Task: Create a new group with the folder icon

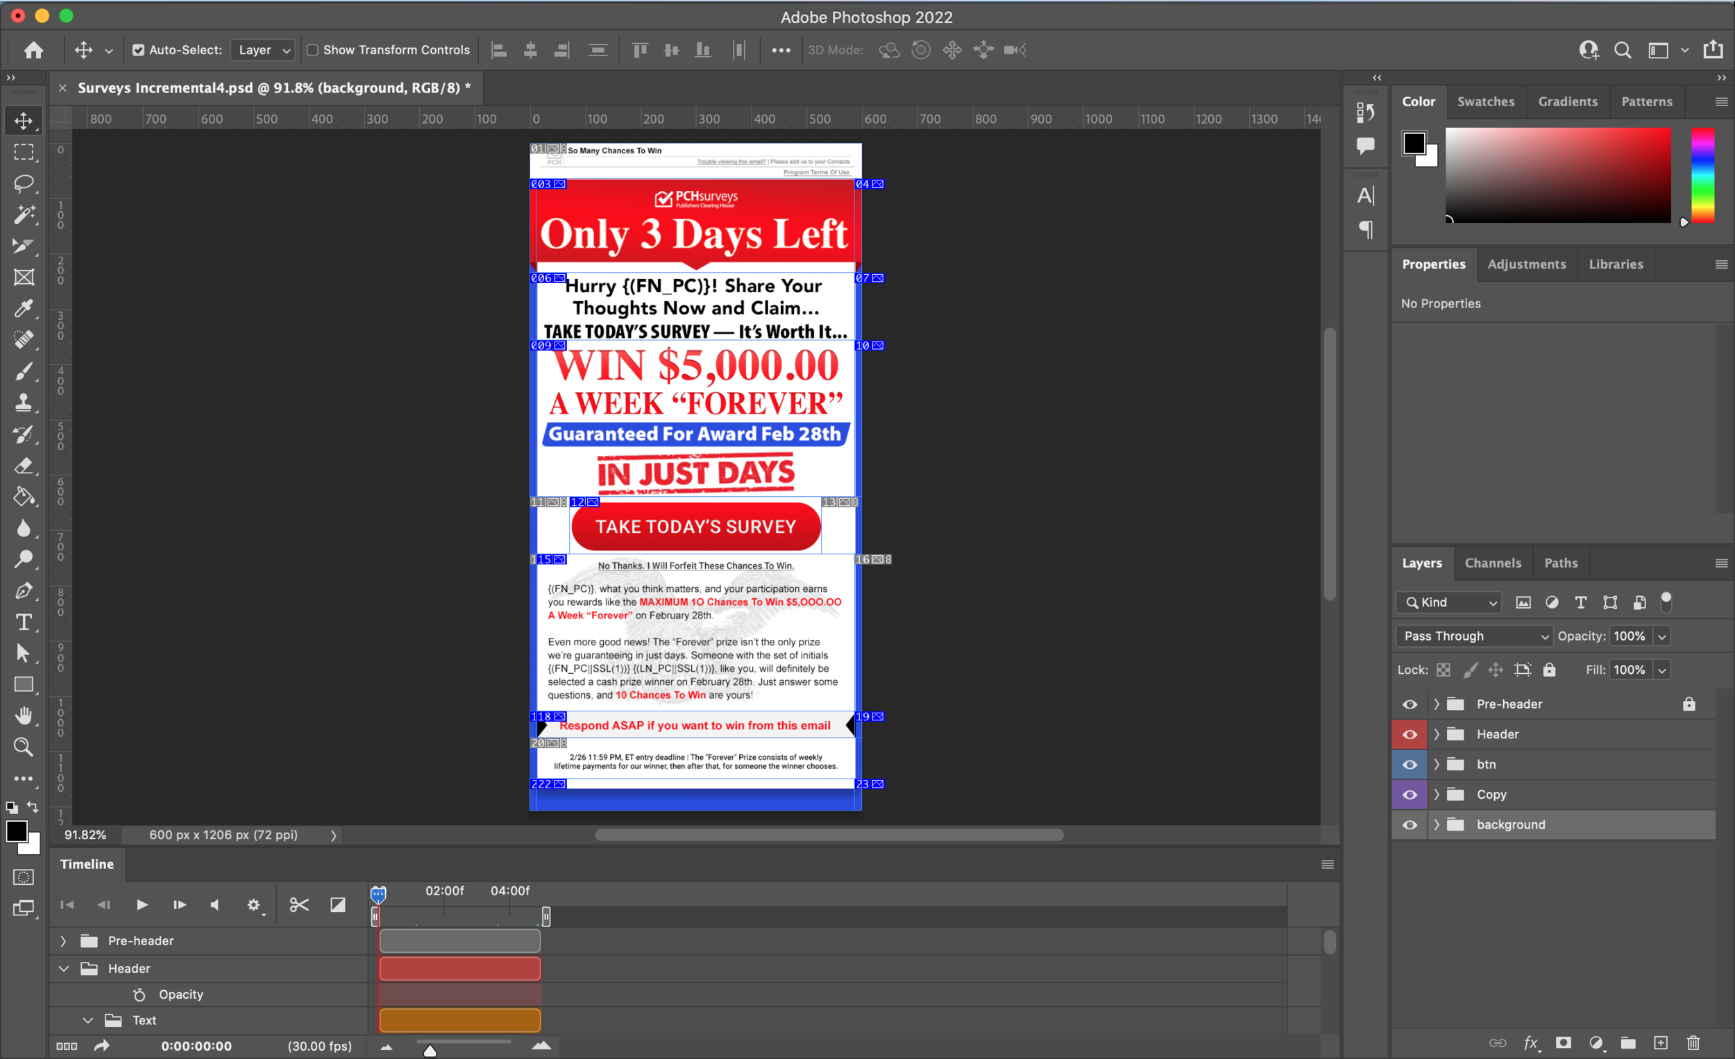Action: (x=1628, y=1043)
